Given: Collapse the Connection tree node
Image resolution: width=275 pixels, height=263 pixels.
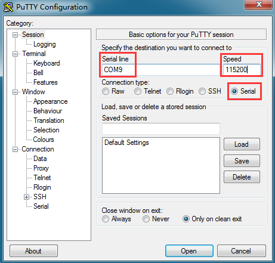Looking at the screenshot, I should tap(15, 149).
